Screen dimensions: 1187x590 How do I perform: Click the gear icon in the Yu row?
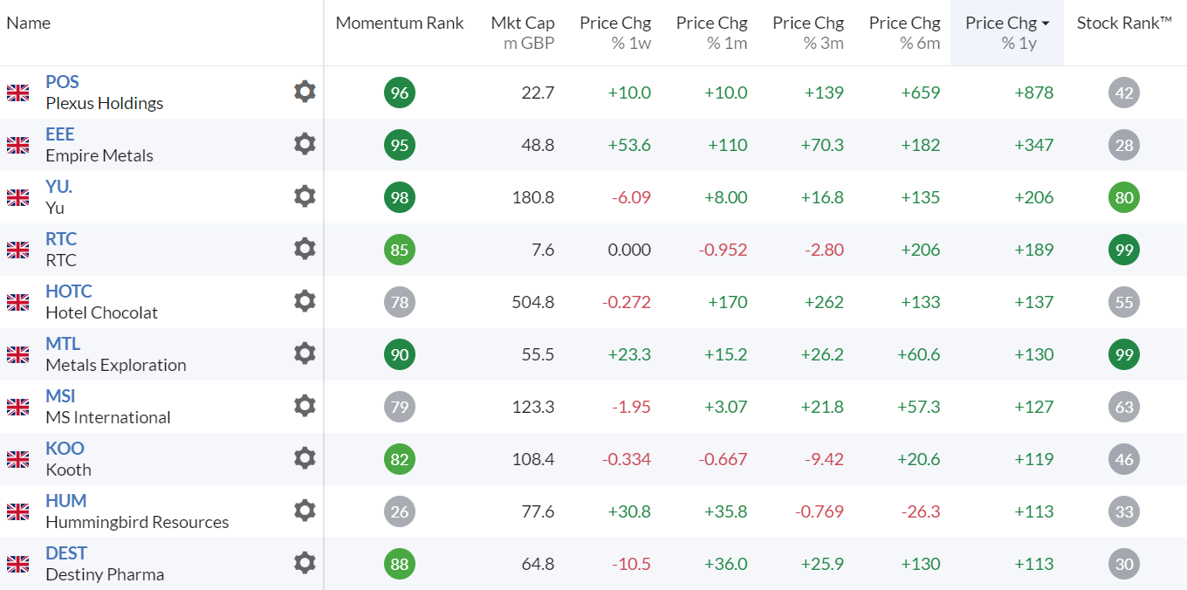coord(305,196)
